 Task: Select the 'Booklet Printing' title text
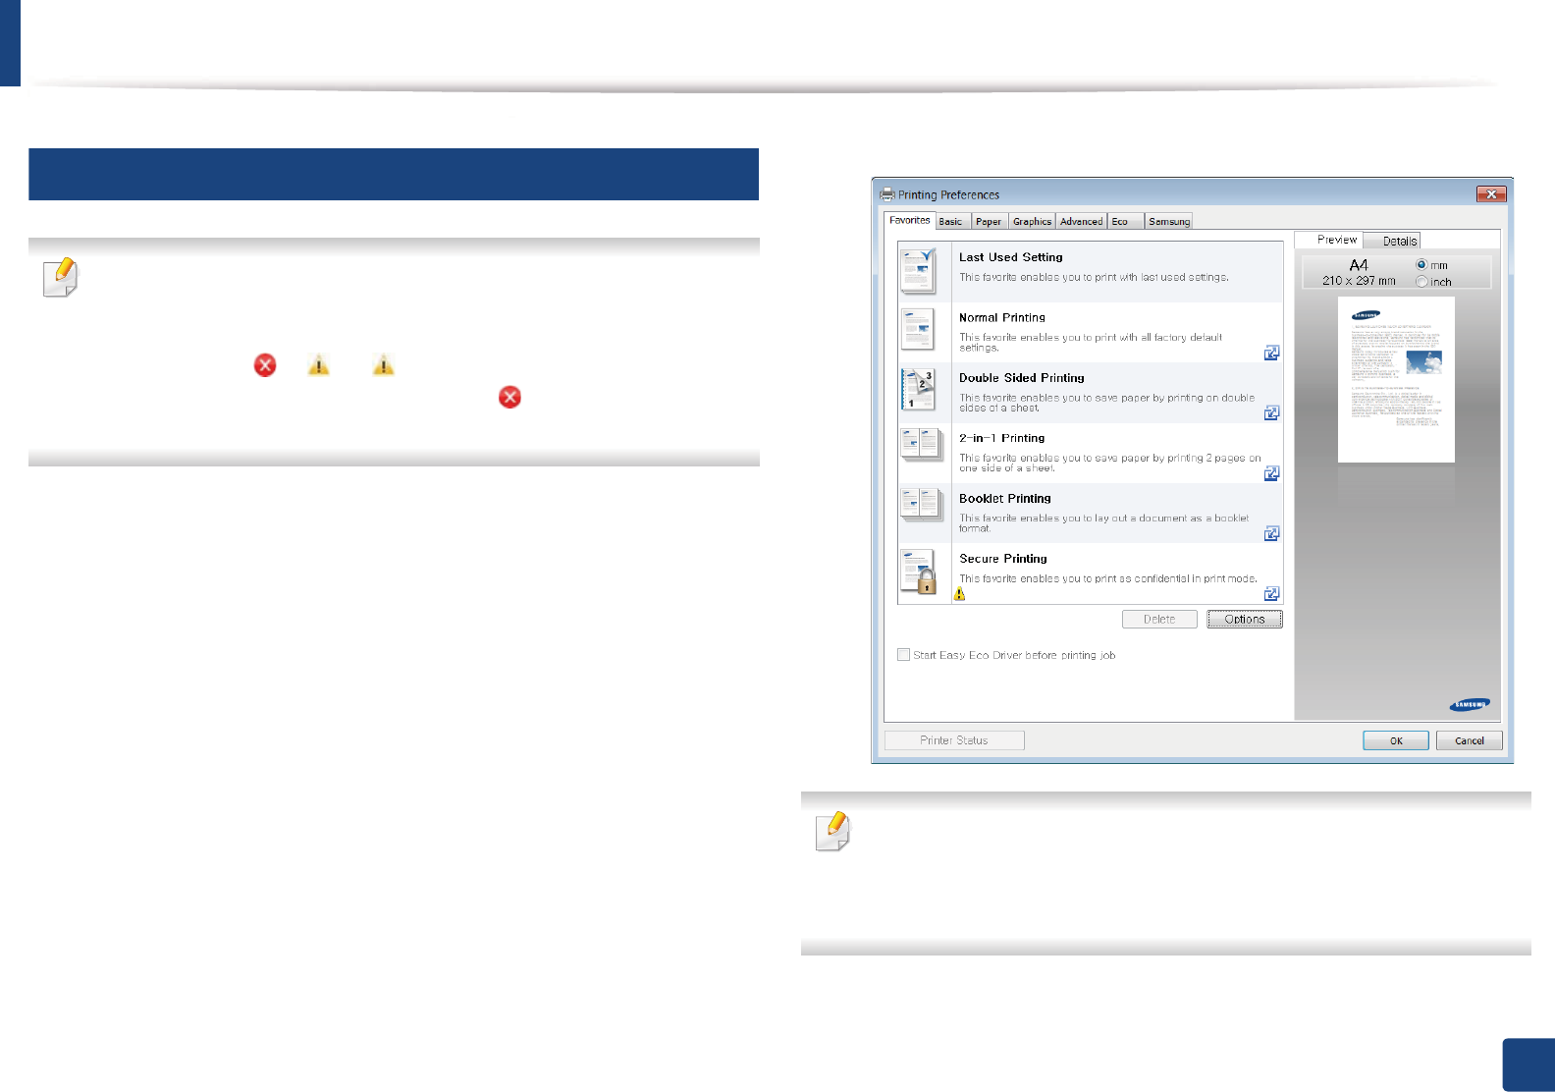pos(1004,499)
